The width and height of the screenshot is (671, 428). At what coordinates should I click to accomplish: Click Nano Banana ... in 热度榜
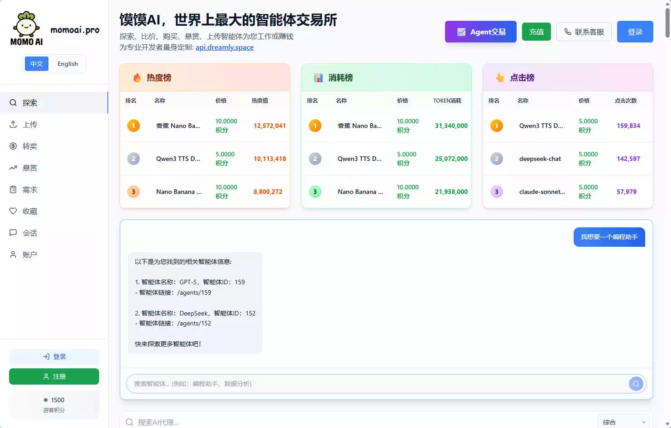point(179,192)
